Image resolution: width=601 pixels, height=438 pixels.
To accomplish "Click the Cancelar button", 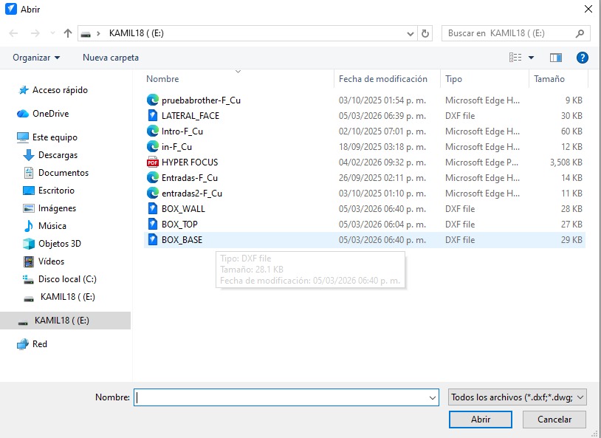I will coord(554,420).
